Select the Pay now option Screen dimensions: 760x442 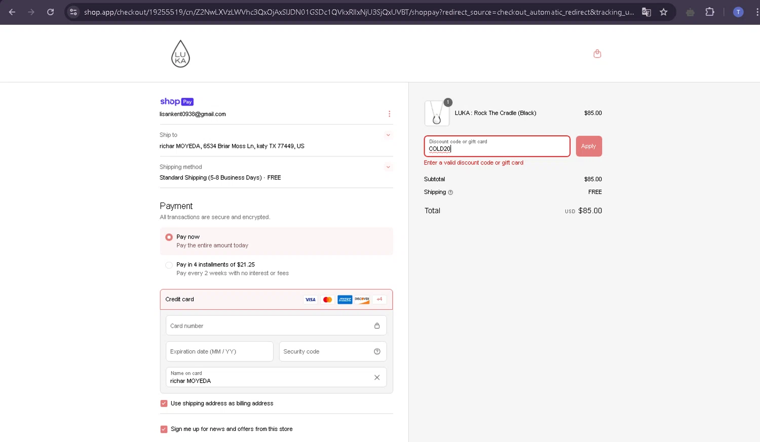(169, 237)
